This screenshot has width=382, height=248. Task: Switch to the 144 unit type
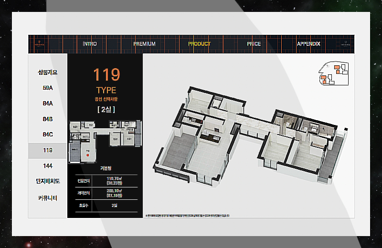[47, 166]
